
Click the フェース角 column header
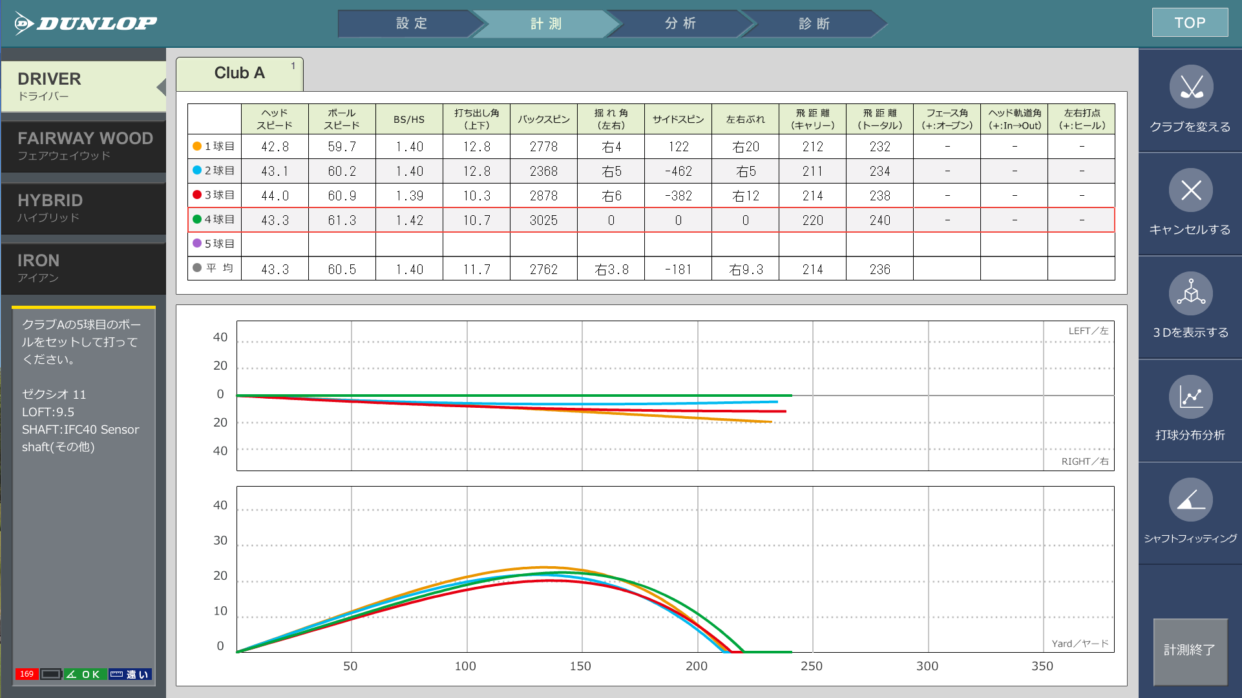click(947, 119)
